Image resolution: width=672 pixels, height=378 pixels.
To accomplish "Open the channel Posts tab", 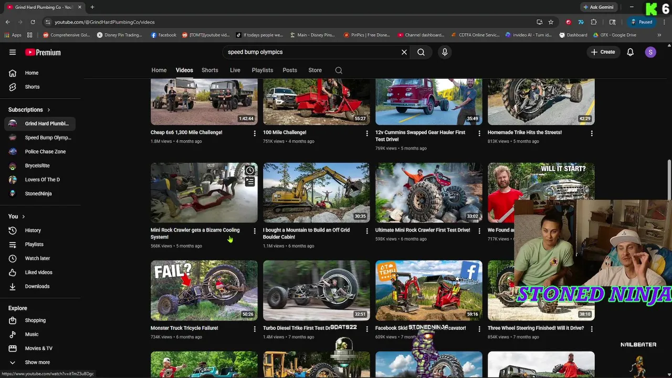I will tap(290, 70).
